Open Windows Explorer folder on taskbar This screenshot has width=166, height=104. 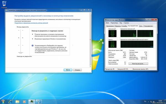17,102
